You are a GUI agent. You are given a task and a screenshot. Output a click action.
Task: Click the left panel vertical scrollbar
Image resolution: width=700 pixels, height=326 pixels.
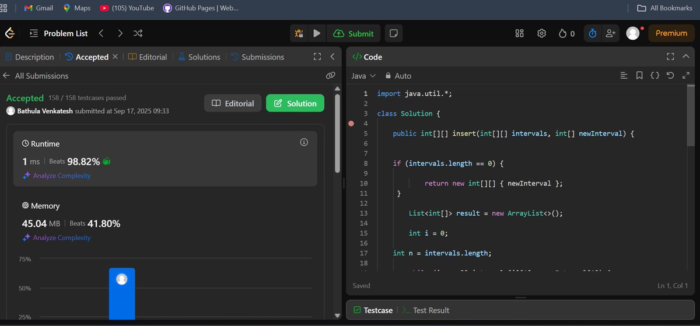pyautogui.click(x=337, y=133)
